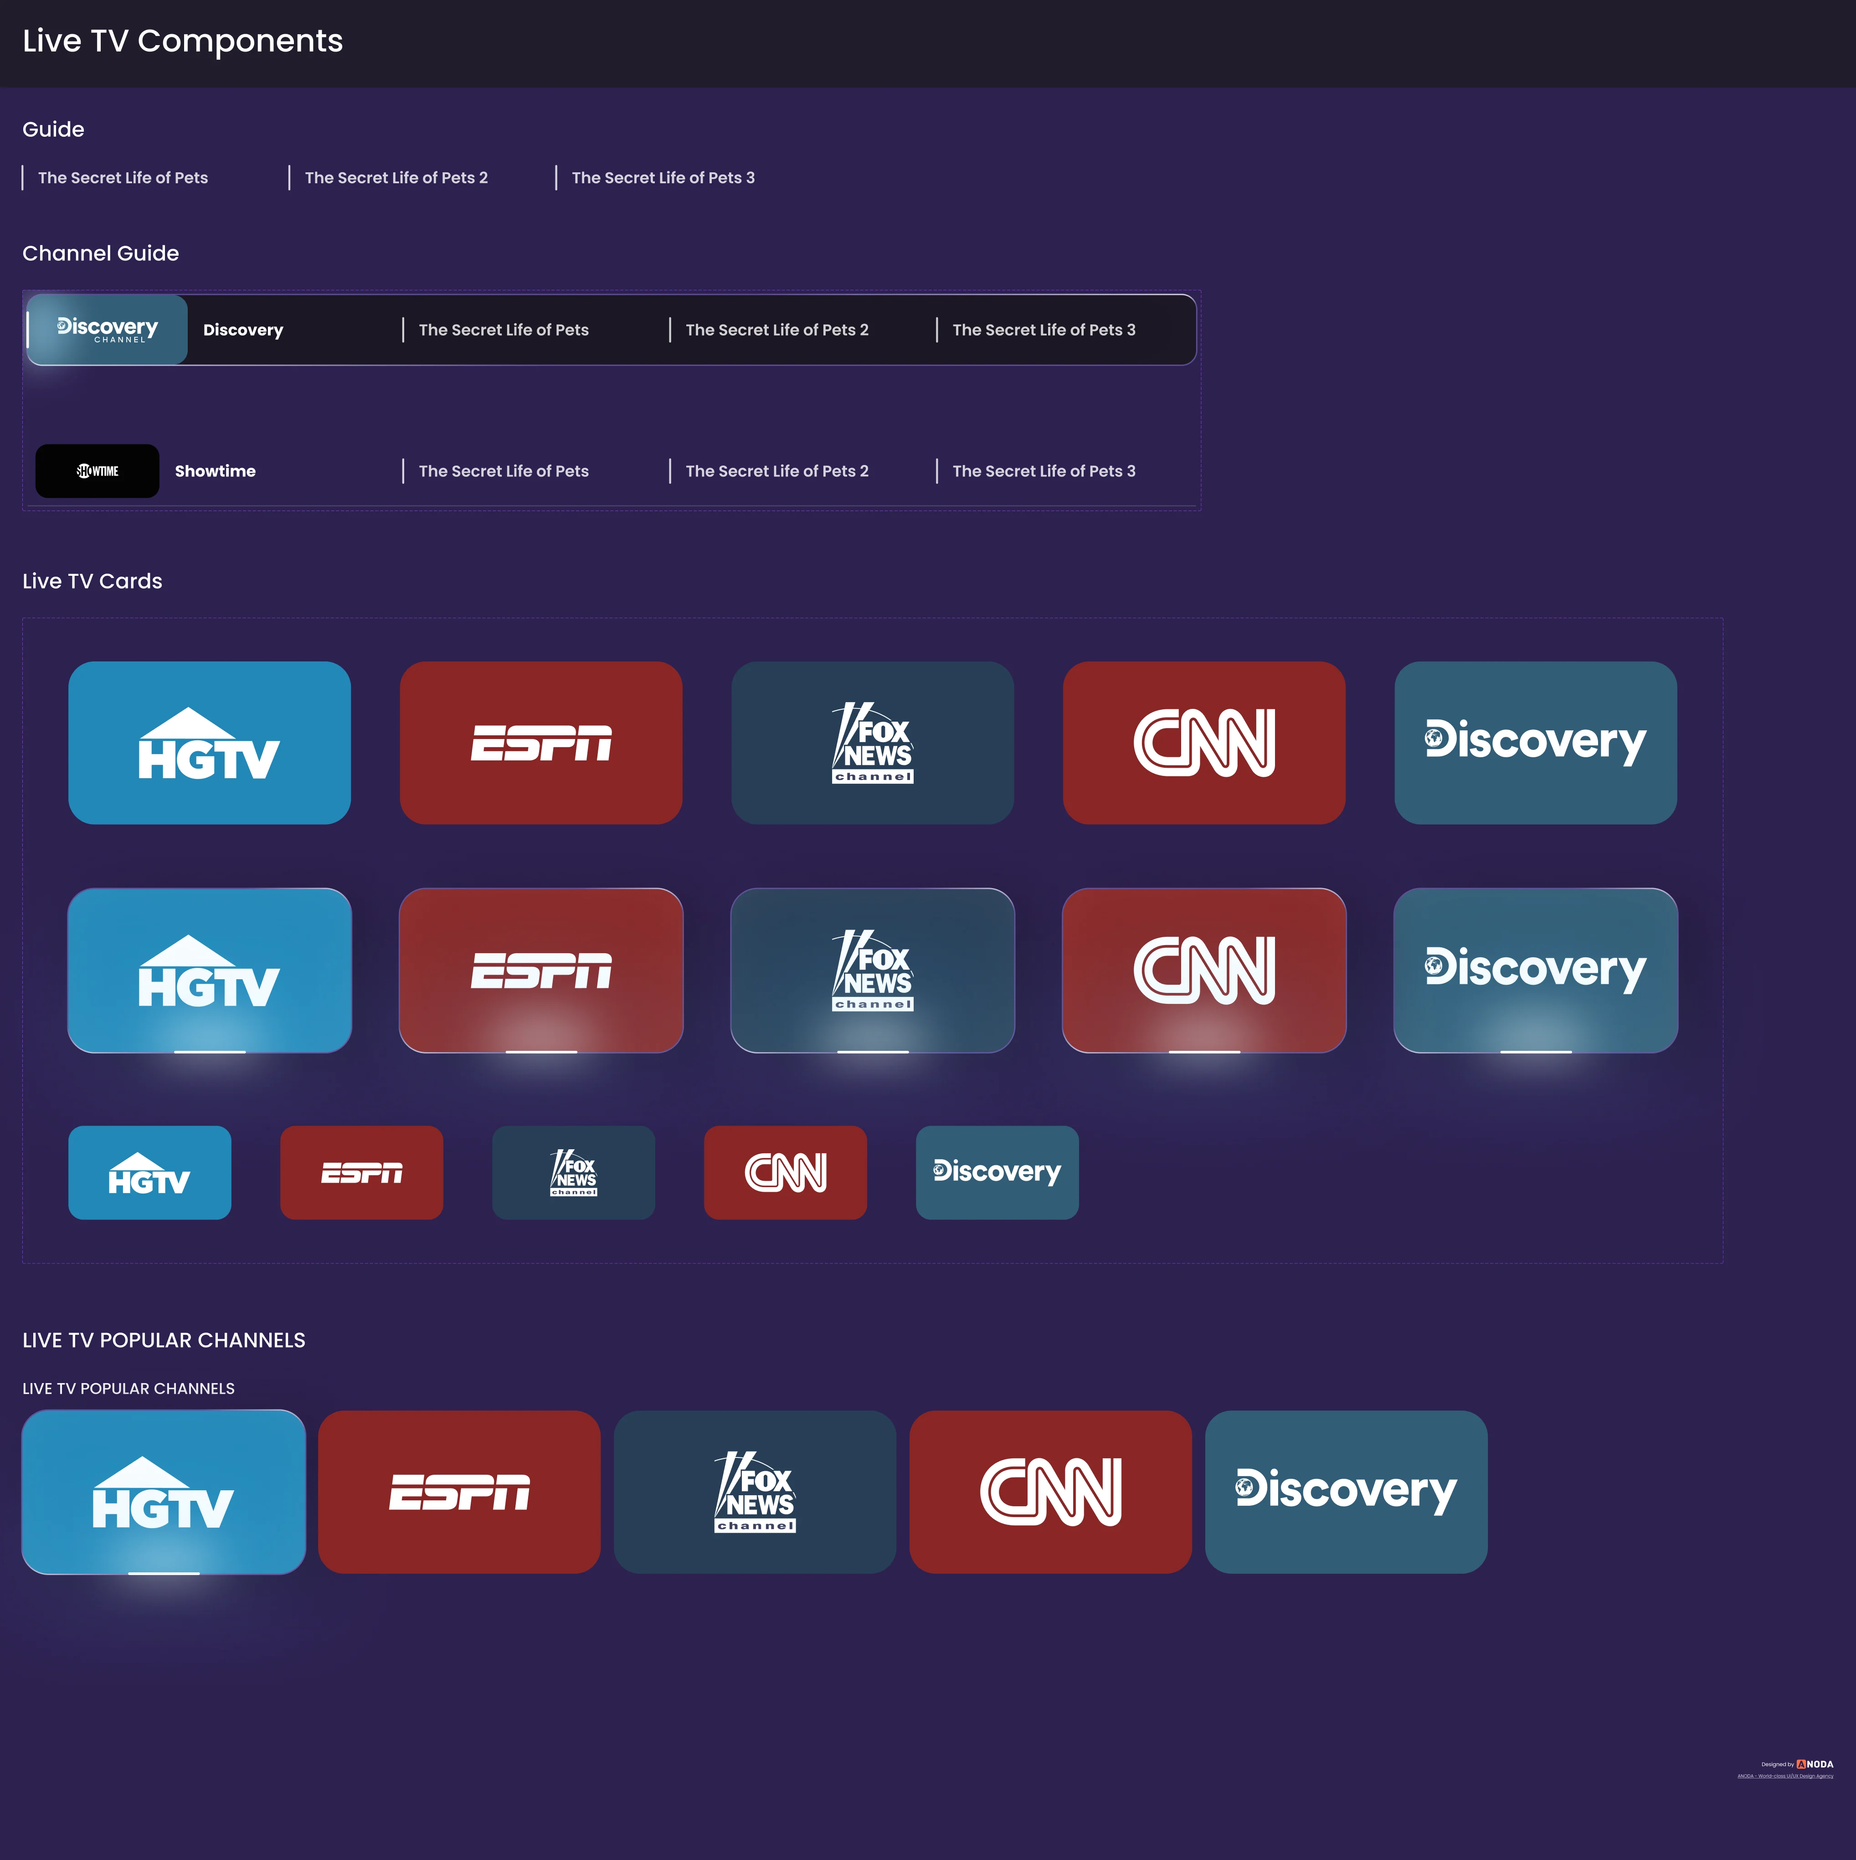Viewport: 1856px width, 1860px height.
Task: Click the large unfocused HGTV card in Live TV Cards
Action: (x=210, y=742)
